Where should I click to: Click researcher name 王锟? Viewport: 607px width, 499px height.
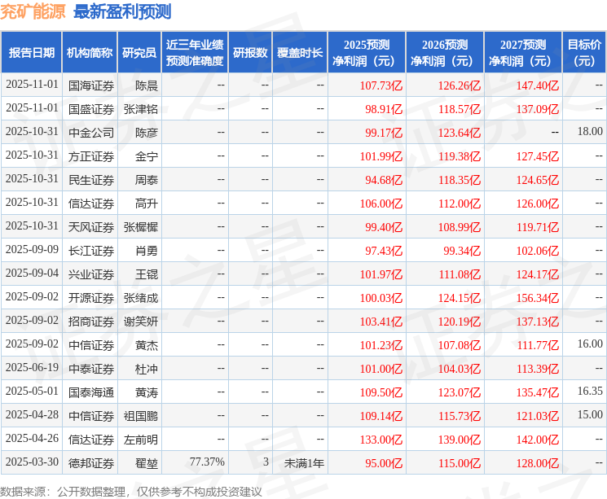click(147, 274)
